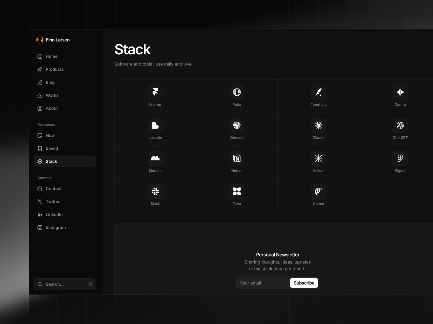The image size is (433, 324).
Task: Click the Blog pencil icon
Action: (40, 82)
